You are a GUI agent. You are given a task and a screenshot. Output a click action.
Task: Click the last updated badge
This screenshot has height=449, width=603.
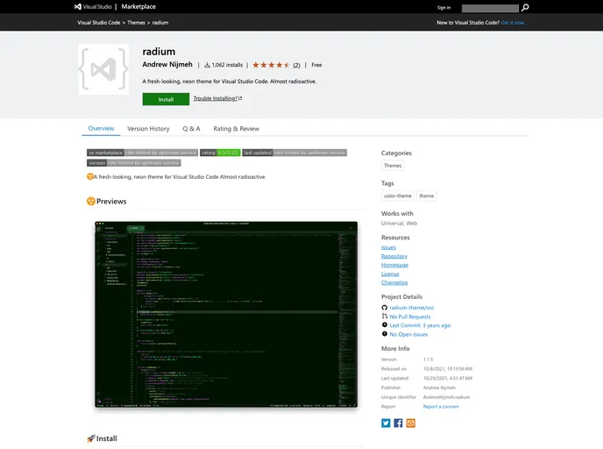[x=294, y=153]
